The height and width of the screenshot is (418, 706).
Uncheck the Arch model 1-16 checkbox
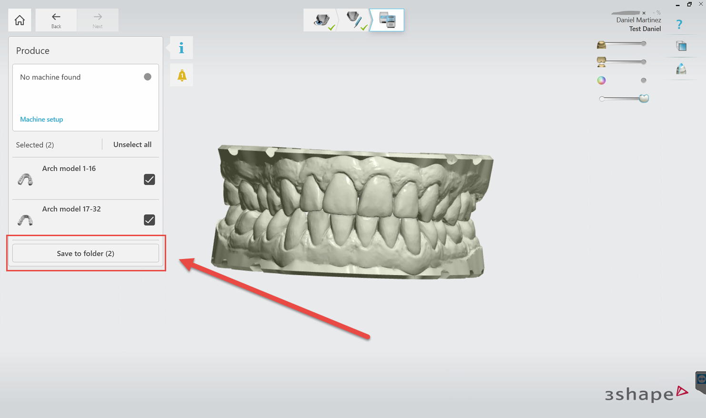(149, 179)
